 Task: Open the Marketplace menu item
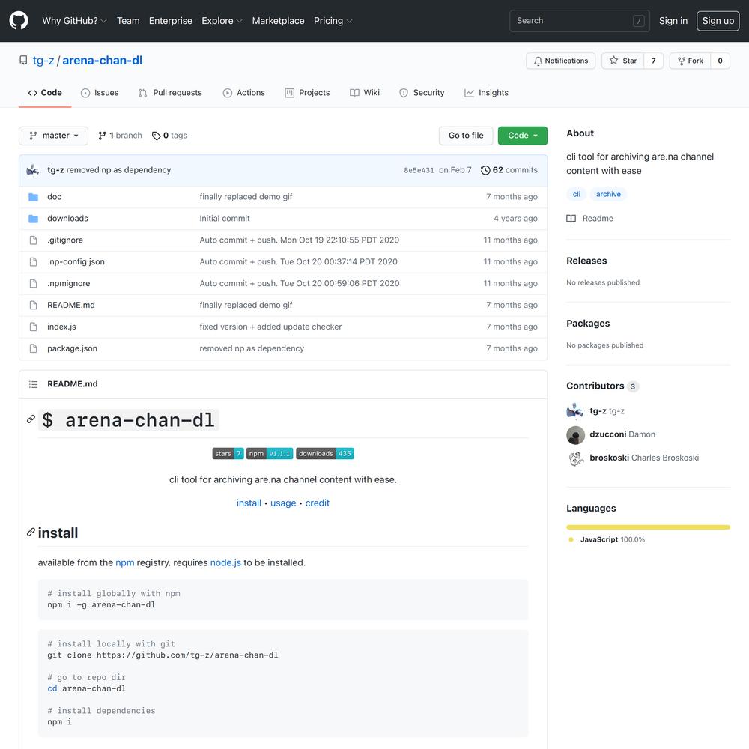click(278, 21)
